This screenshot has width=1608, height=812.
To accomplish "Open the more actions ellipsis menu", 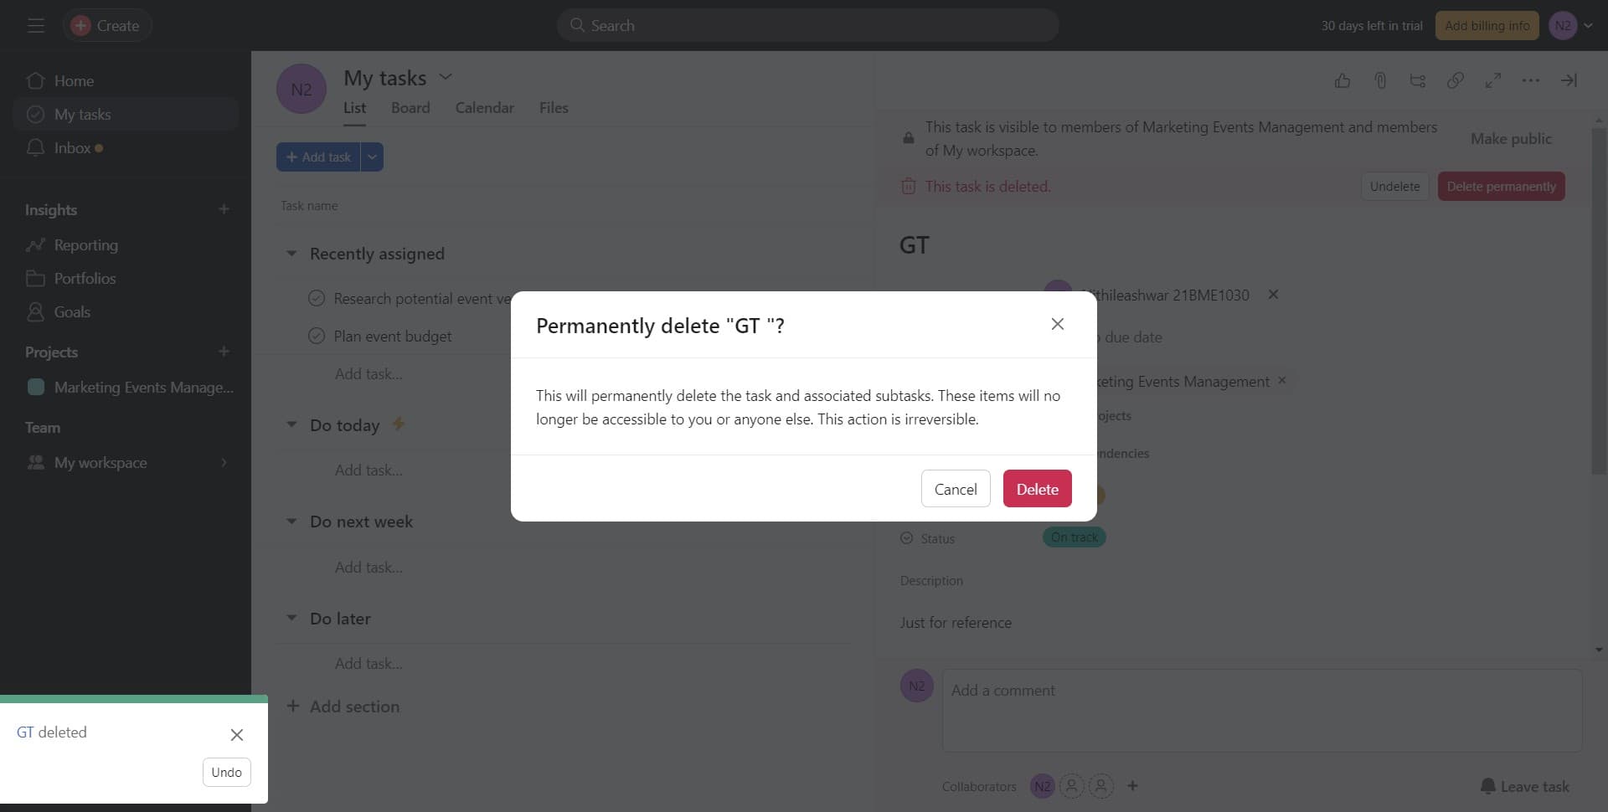I will (1532, 80).
